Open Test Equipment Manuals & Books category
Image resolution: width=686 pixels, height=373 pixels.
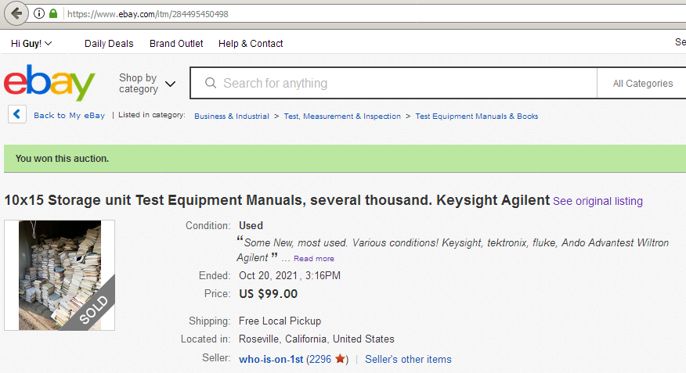pyautogui.click(x=477, y=117)
